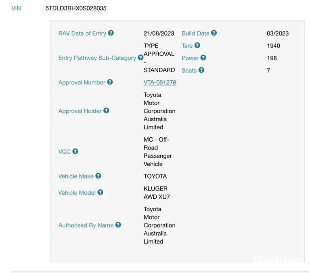
Task: Open help icon beside Authorised By Name
Action: pyautogui.click(x=118, y=225)
